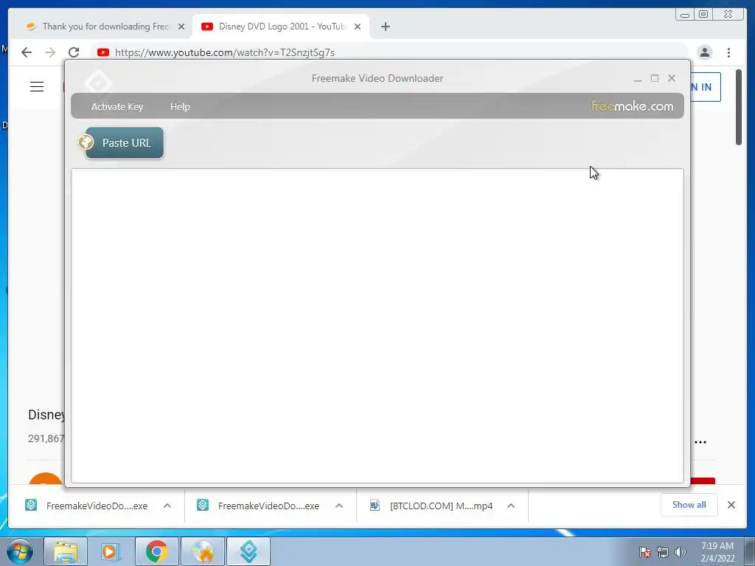This screenshot has width=755, height=566.
Task: Close the Chrome downloads bar
Action: pos(731,505)
